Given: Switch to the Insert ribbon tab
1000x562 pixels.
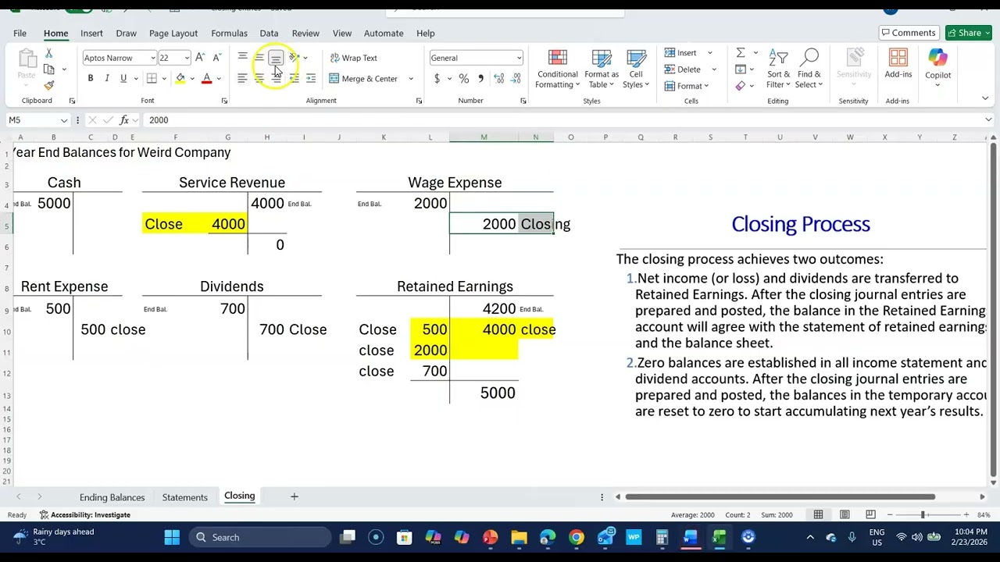Looking at the screenshot, I should pyautogui.click(x=91, y=34).
